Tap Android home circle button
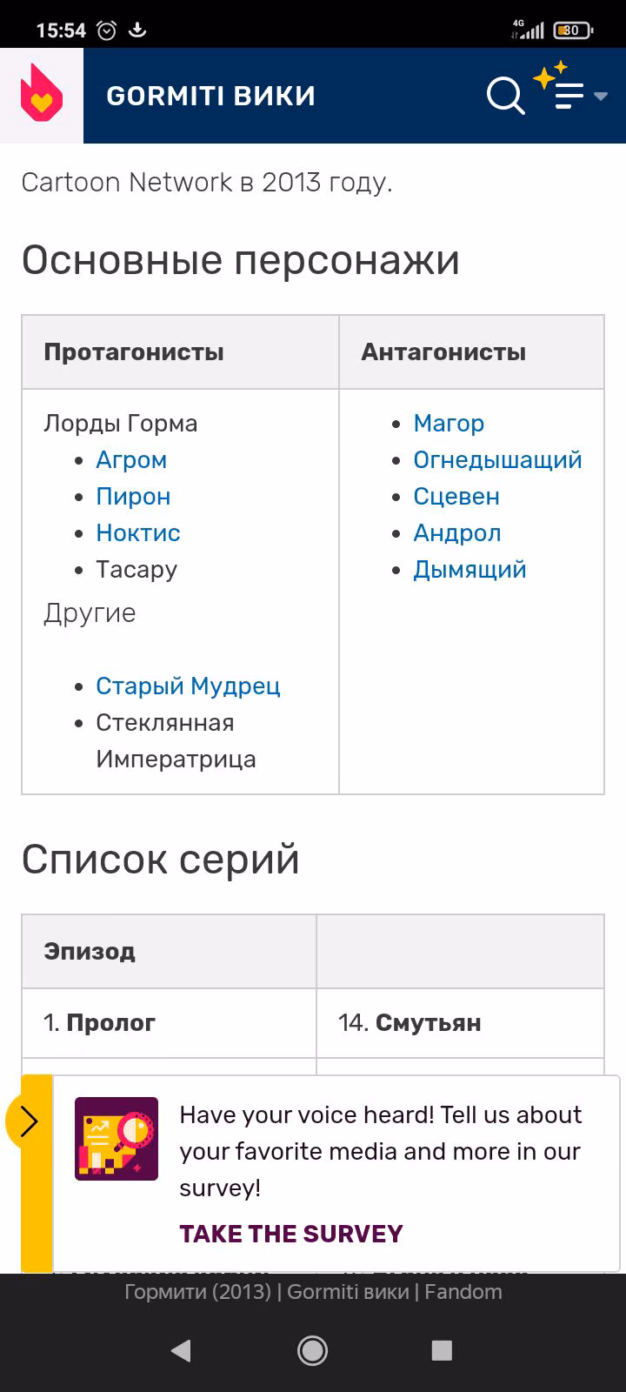Image resolution: width=626 pixels, height=1392 pixels. pyautogui.click(x=312, y=1350)
